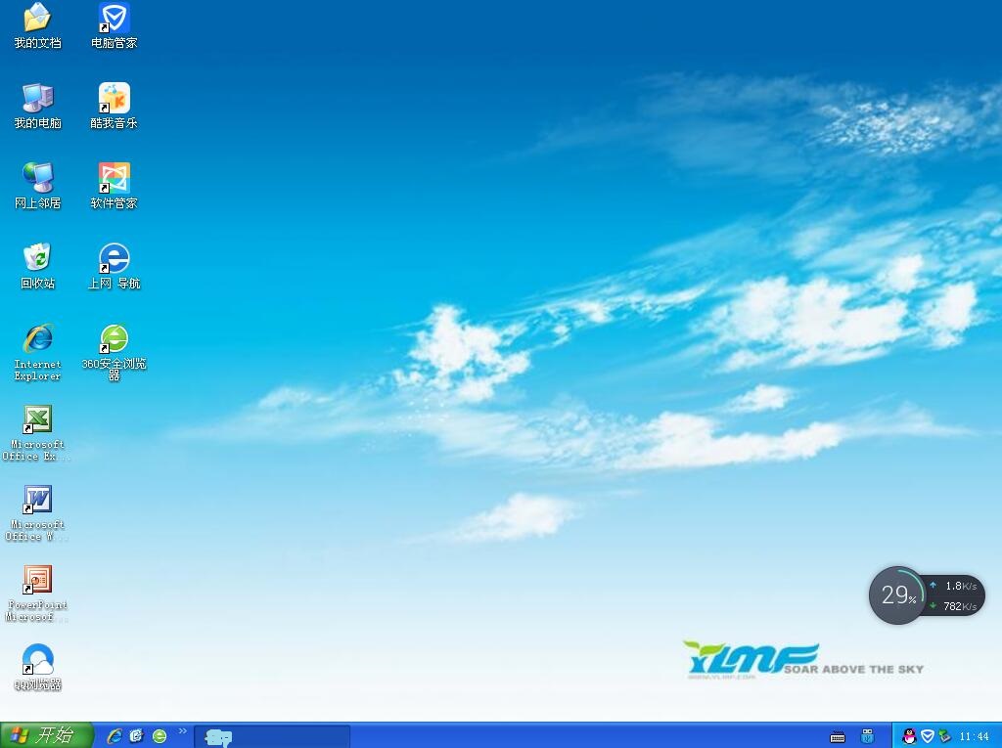Launch Internet Explorer from the desktop
1002x748 pixels.
pyautogui.click(x=37, y=340)
